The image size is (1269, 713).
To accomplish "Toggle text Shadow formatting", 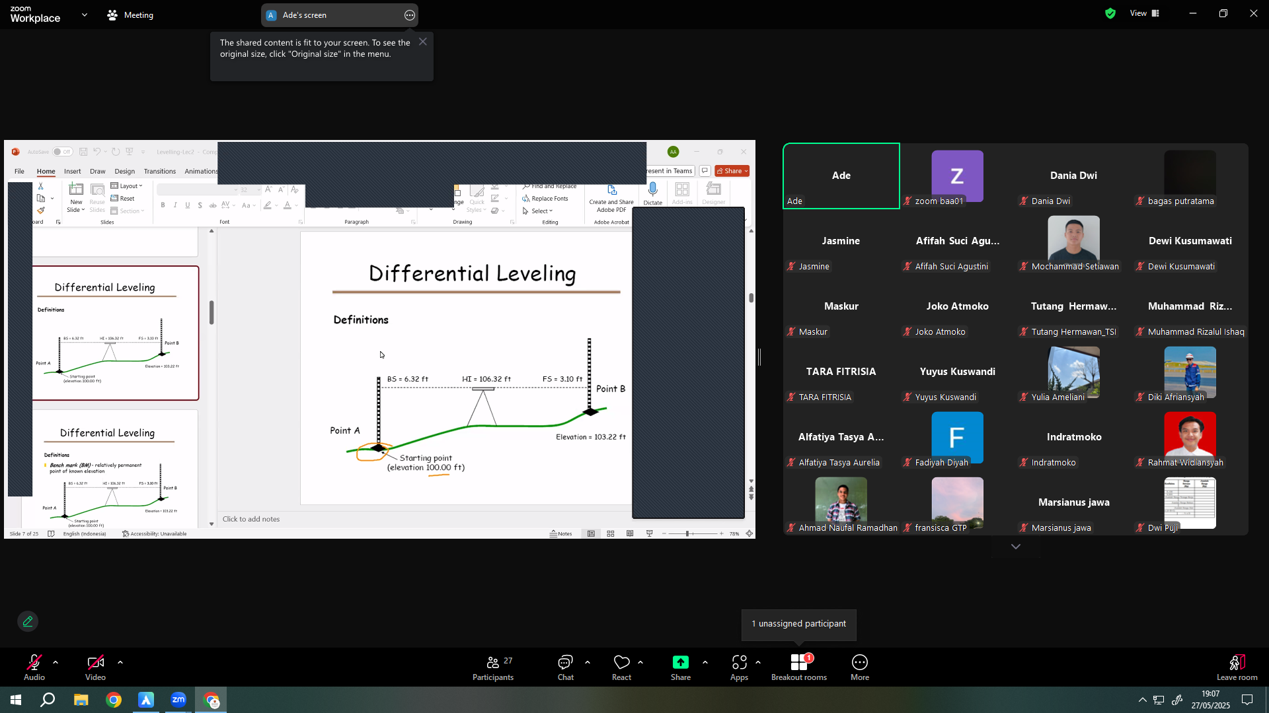I will 200,205.
